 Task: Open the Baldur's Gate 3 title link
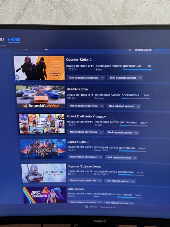click(x=78, y=142)
